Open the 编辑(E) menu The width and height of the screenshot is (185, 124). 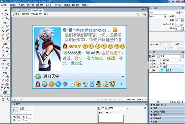tap(13, 5)
